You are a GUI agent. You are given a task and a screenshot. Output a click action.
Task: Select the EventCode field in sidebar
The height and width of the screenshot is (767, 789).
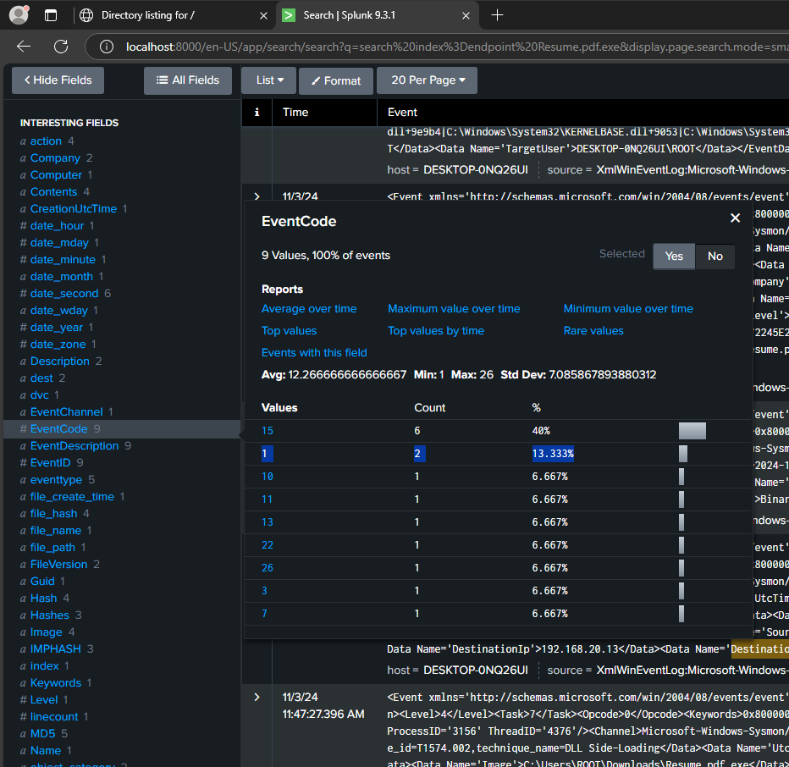tap(58, 429)
